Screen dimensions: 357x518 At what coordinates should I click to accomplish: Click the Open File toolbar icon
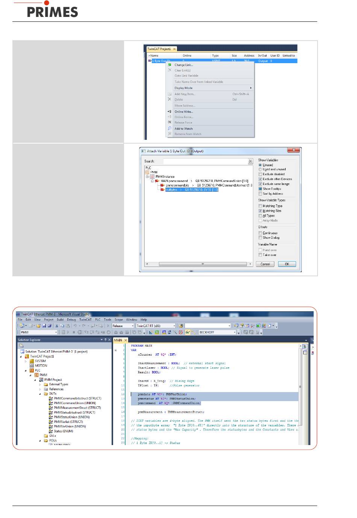point(38,326)
